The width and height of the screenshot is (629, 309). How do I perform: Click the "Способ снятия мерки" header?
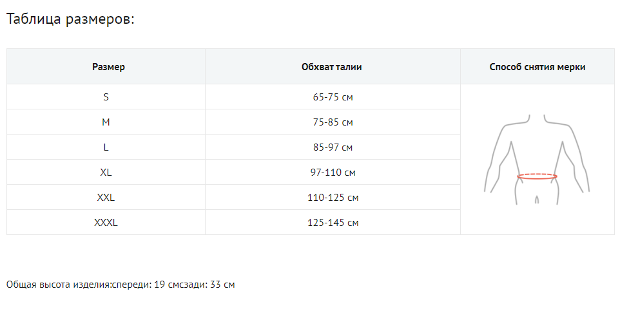537,67
